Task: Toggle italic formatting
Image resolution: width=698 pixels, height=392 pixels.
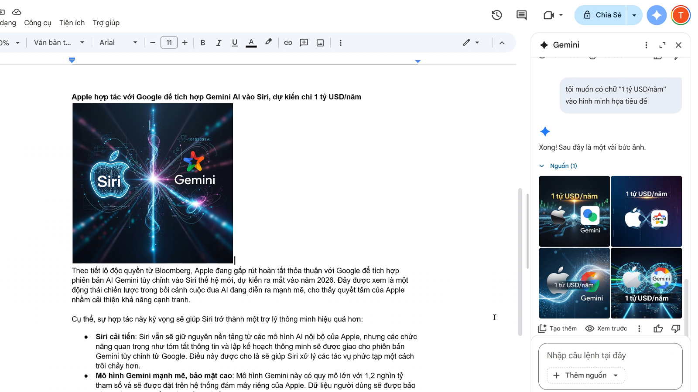Action: 219,43
